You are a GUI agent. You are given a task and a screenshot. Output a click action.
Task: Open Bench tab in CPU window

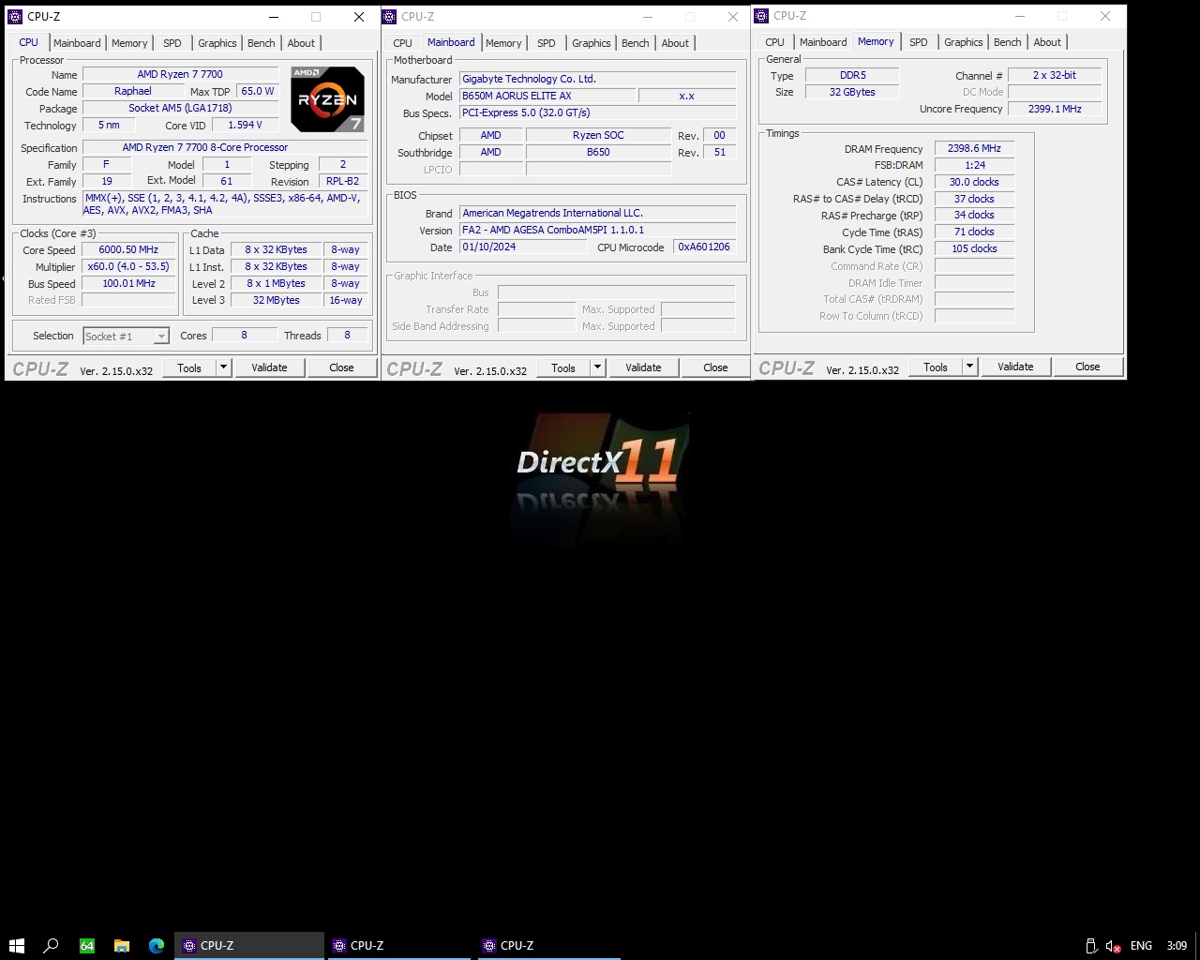(x=262, y=43)
